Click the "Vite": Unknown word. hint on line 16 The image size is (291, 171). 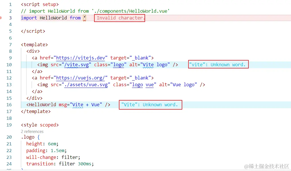[x=150, y=105]
